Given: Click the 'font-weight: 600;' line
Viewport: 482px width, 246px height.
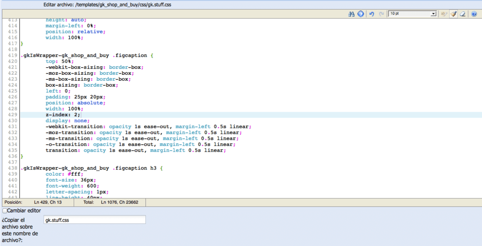Looking at the screenshot, I should pos(72,186).
